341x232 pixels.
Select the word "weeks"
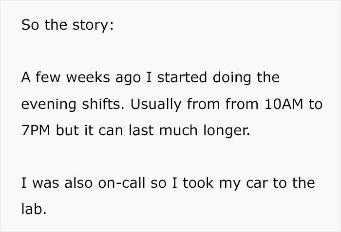(x=86, y=77)
